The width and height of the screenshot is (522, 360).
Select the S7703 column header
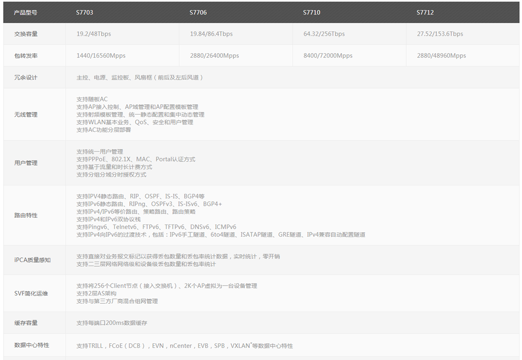85,12
